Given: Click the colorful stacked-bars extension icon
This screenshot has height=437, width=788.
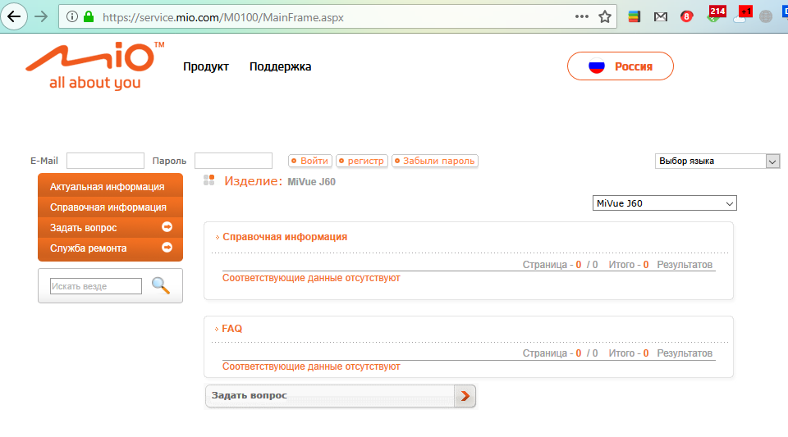Looking at the screenshot, I should pos(634,16).
